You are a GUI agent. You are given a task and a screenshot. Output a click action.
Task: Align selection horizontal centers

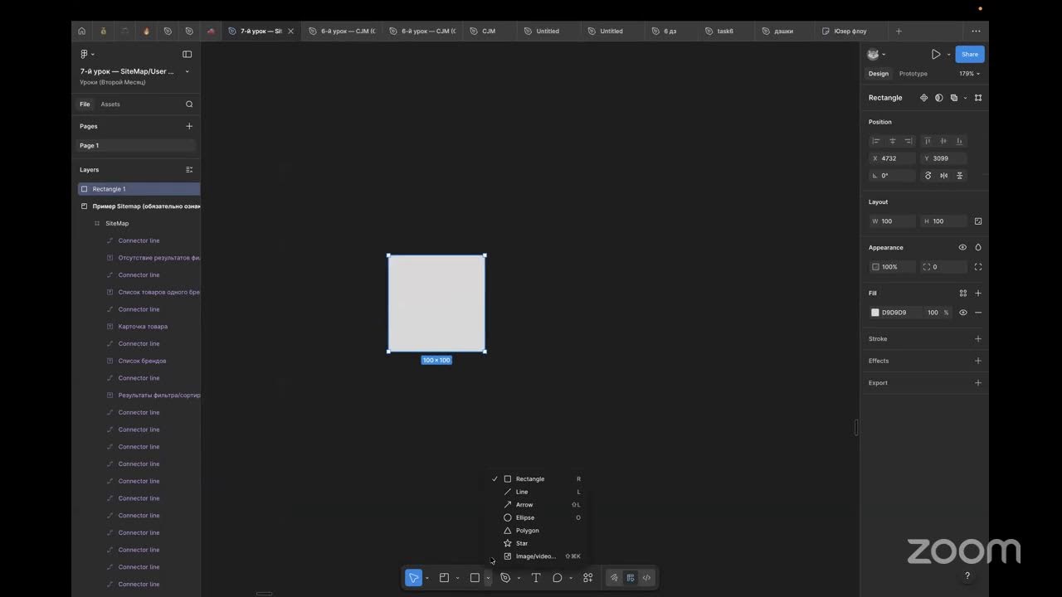(893, 141)
